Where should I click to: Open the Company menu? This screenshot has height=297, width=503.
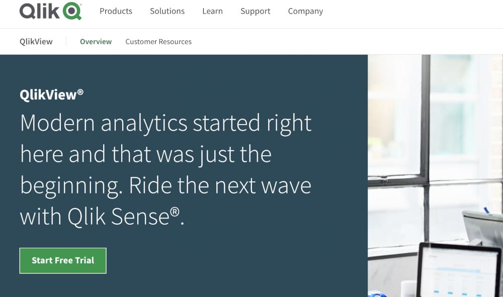pyautogui.click(x=305, y=11)
